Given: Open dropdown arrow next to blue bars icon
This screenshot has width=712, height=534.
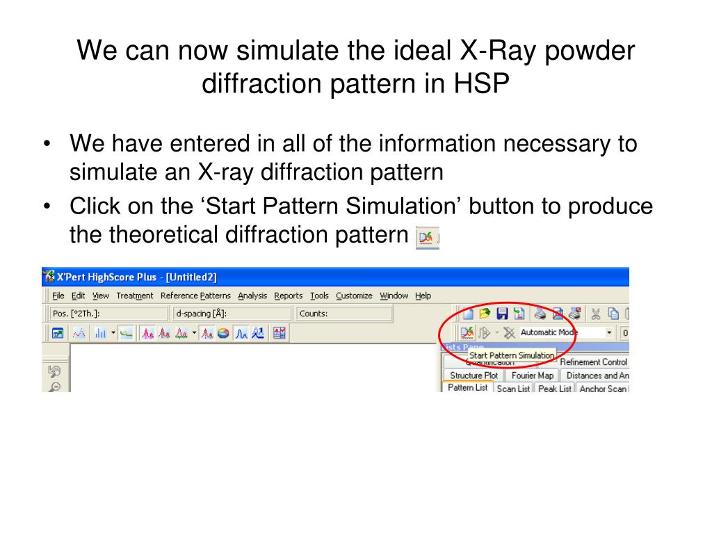Looking at the screenshot, I should point(113,333).
